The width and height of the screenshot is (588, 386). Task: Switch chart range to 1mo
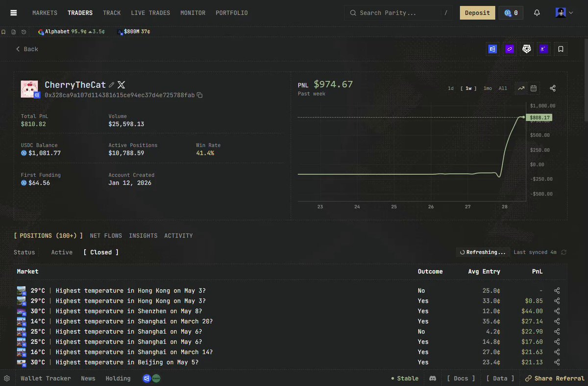488,88
